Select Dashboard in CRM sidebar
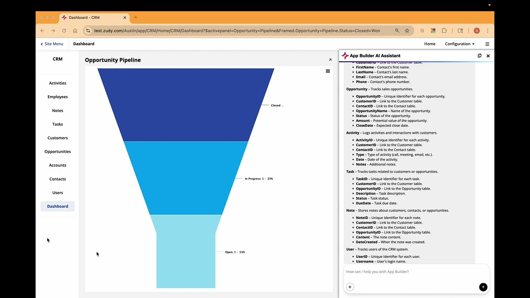 tap(58, 206)
